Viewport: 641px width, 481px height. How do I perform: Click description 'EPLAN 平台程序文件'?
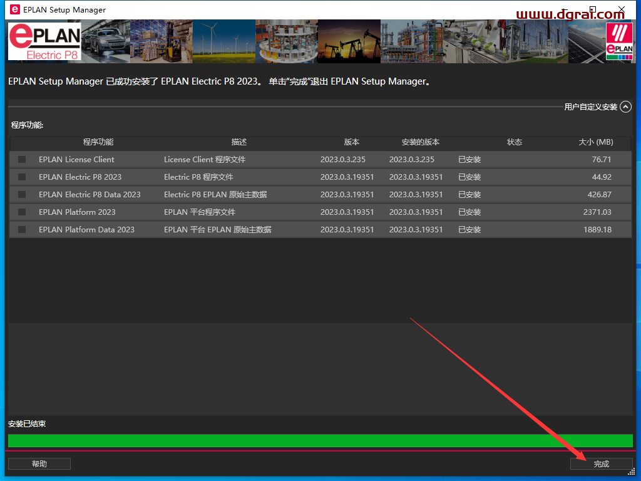(200, 212)
